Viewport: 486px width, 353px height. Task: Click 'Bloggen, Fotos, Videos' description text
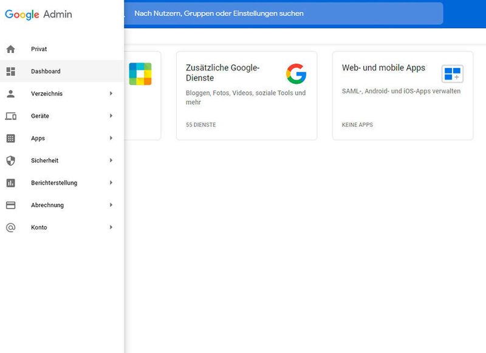(x=245, y=97)
